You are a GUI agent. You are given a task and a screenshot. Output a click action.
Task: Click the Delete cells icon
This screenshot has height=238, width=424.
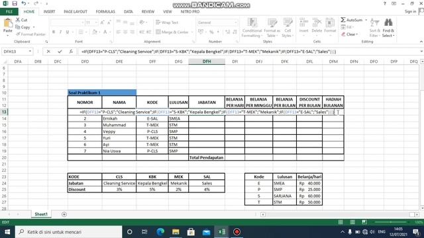(x=317, y=23)
